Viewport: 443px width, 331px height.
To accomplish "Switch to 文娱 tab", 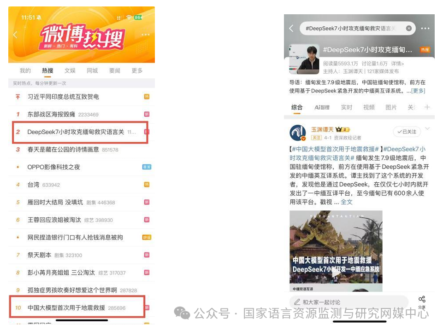I will 70,70.
